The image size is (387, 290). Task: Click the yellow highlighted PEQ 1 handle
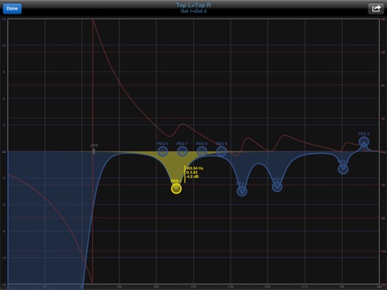click(176, 188)
